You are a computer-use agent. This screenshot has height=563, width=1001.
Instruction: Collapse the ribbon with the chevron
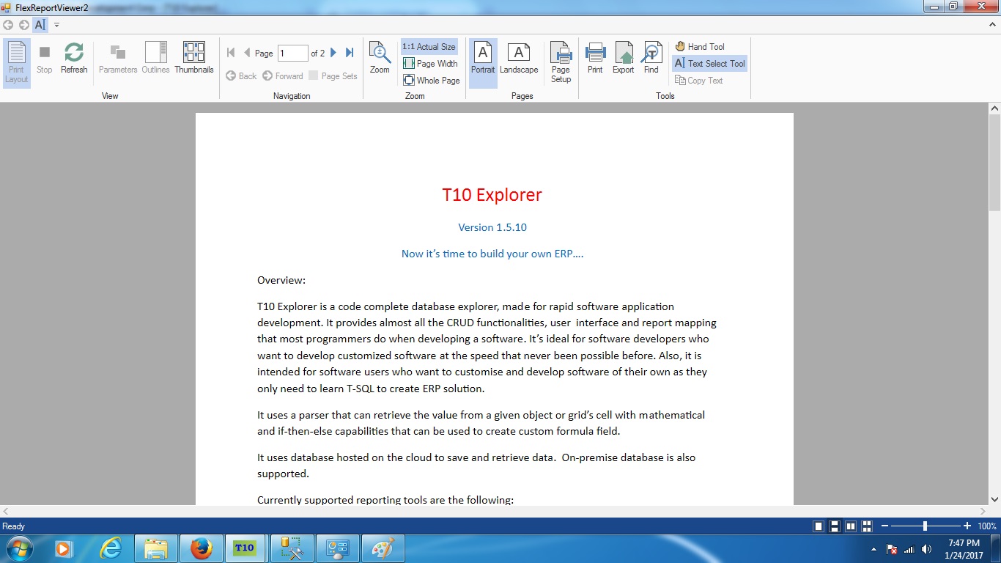tap(992, 24)
